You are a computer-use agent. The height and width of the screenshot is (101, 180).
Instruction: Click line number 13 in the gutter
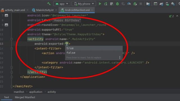click(x=2, y=44)
